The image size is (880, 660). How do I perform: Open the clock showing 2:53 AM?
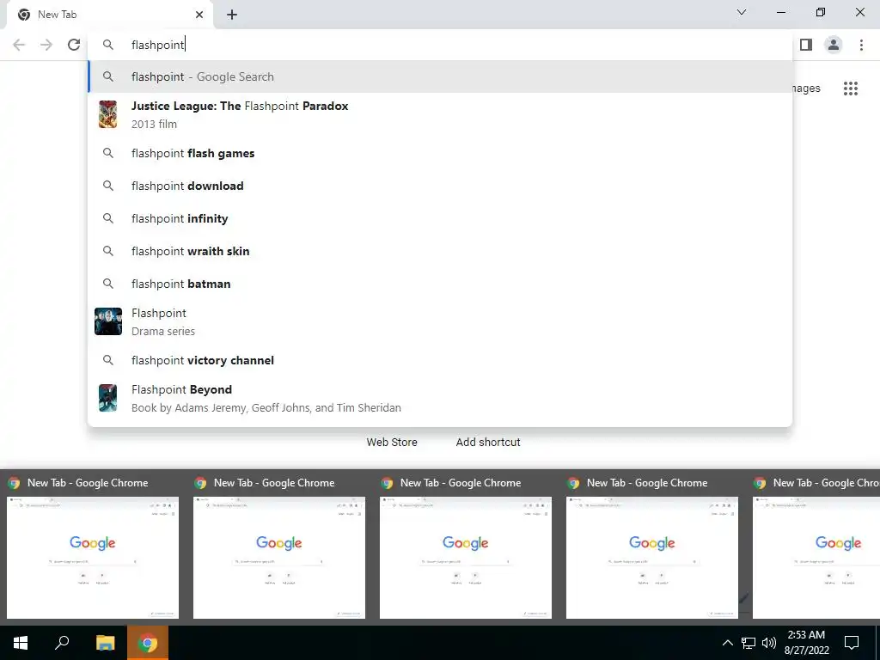pos(806,643)
